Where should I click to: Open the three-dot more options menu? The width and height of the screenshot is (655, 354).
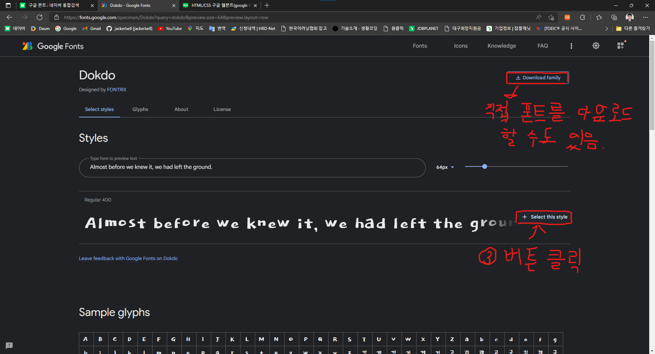point(571,46)
